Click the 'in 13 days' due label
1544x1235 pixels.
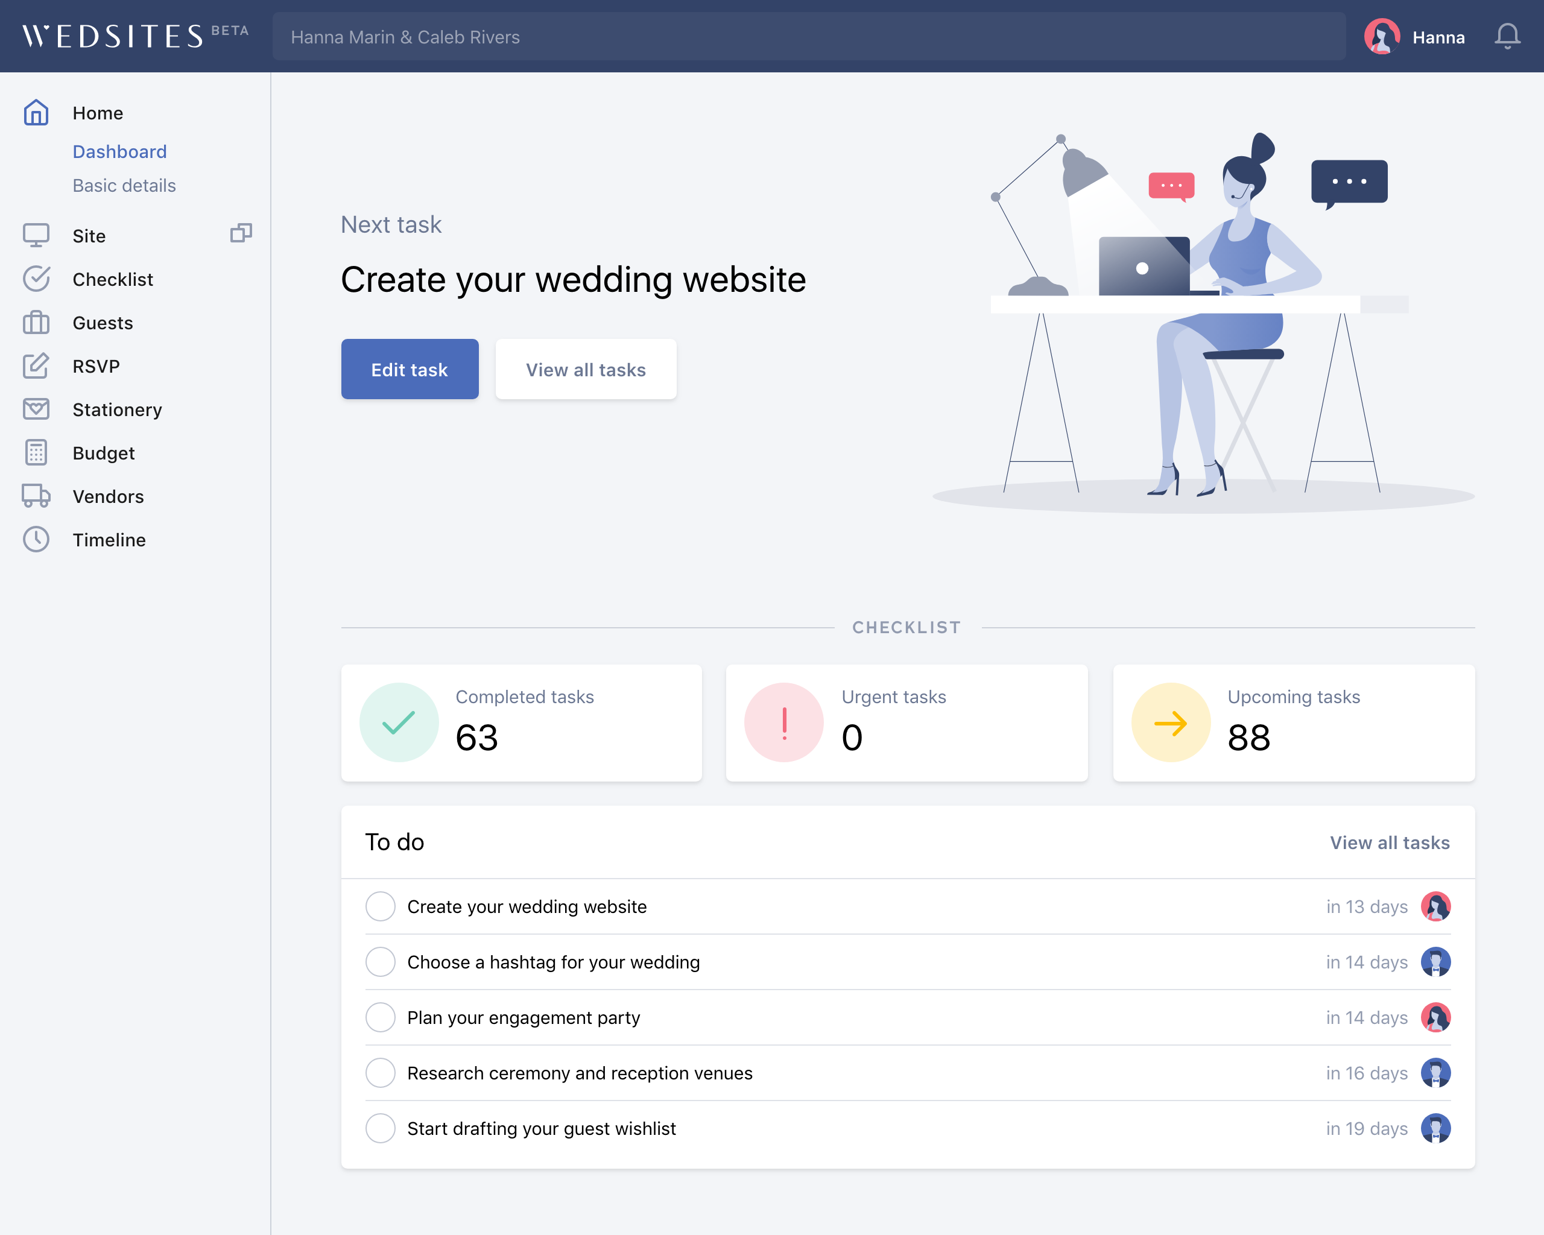[x=1367, y=906]
